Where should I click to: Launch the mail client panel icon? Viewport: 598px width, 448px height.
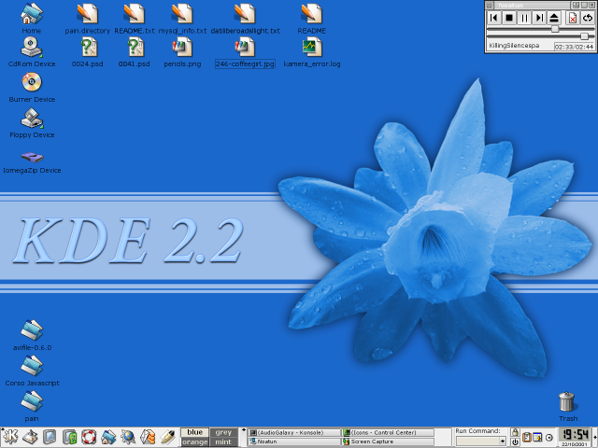point(148,438)
